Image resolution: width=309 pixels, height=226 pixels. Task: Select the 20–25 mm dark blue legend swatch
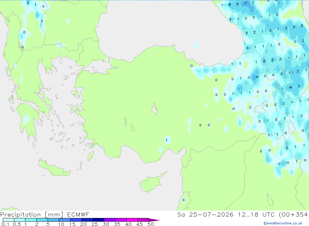click(x=87, y=220)
